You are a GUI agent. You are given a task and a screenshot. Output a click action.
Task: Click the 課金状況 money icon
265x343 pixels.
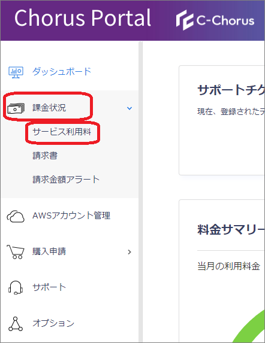16,108
